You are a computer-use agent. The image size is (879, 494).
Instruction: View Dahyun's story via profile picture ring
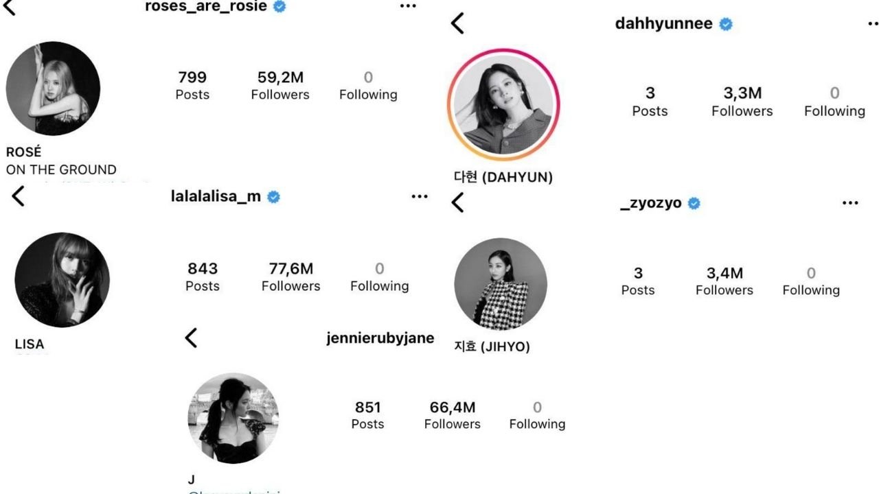(504, 104)
